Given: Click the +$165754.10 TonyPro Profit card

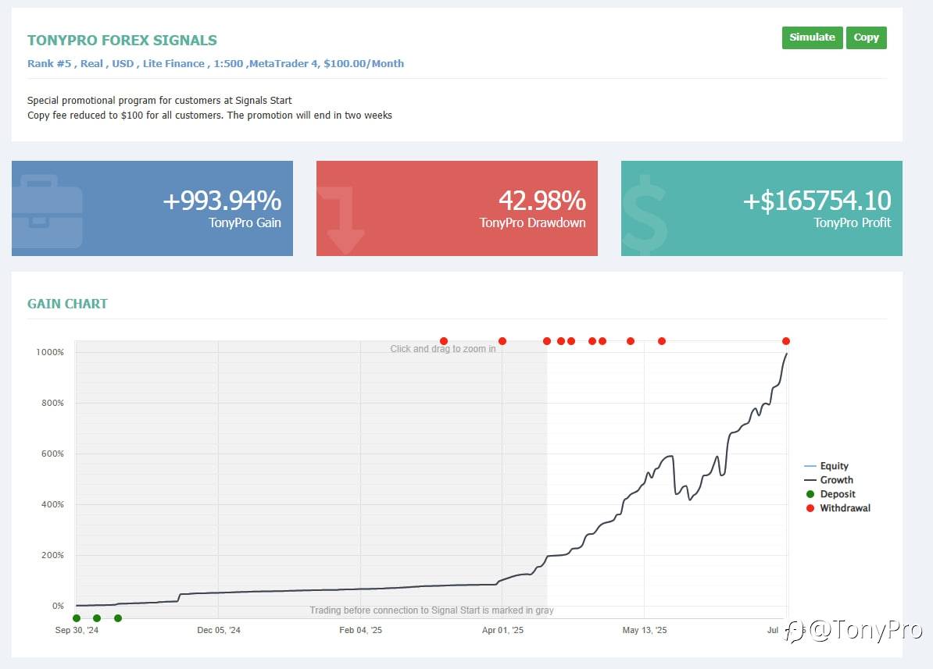Looking at the screenshot, I should pos(762,208).
